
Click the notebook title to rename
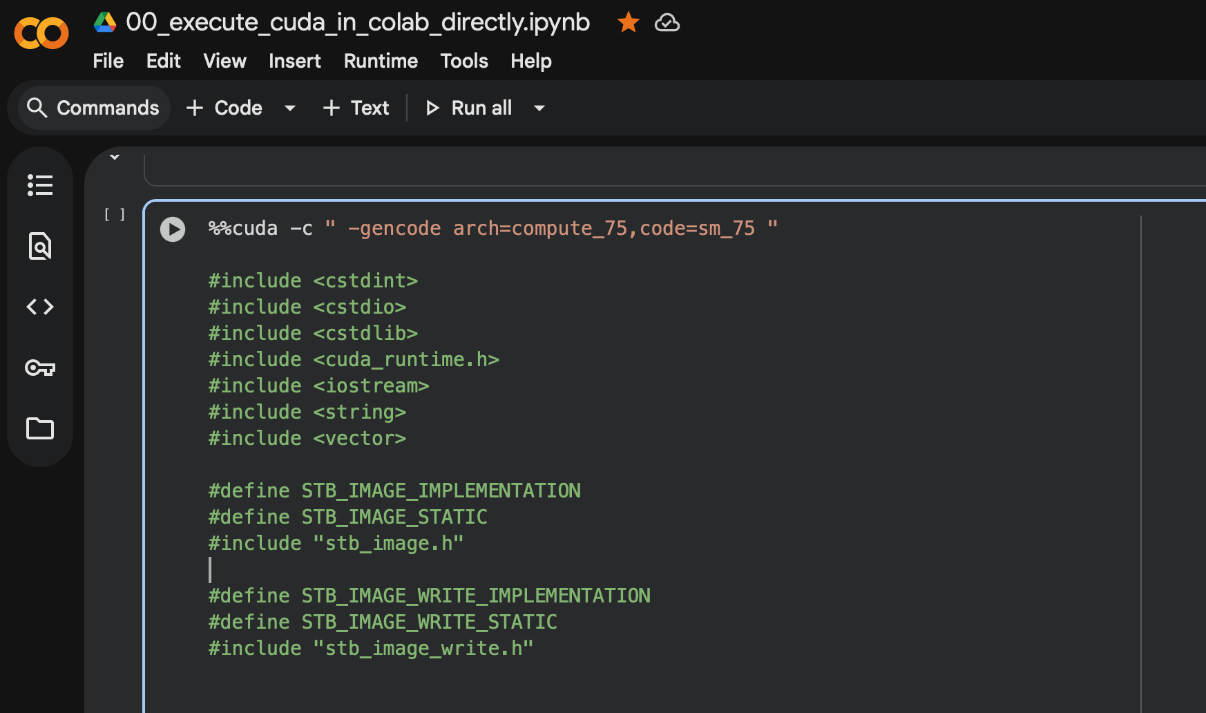point(358,23)
